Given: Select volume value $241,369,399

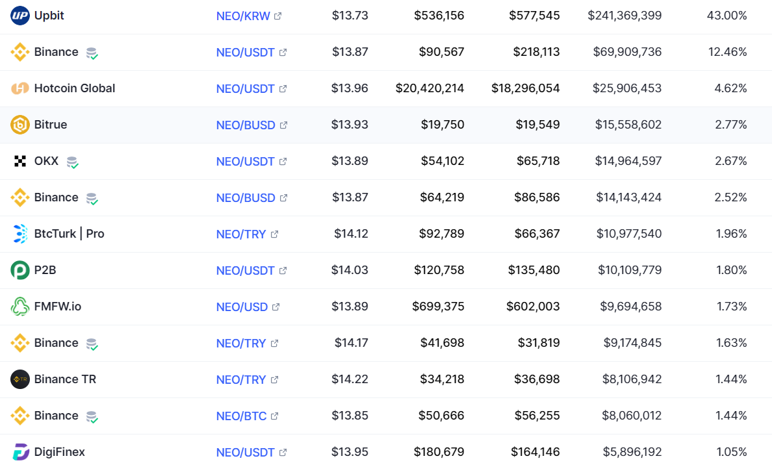Looking at the screenshot, I should click(624, 16).
